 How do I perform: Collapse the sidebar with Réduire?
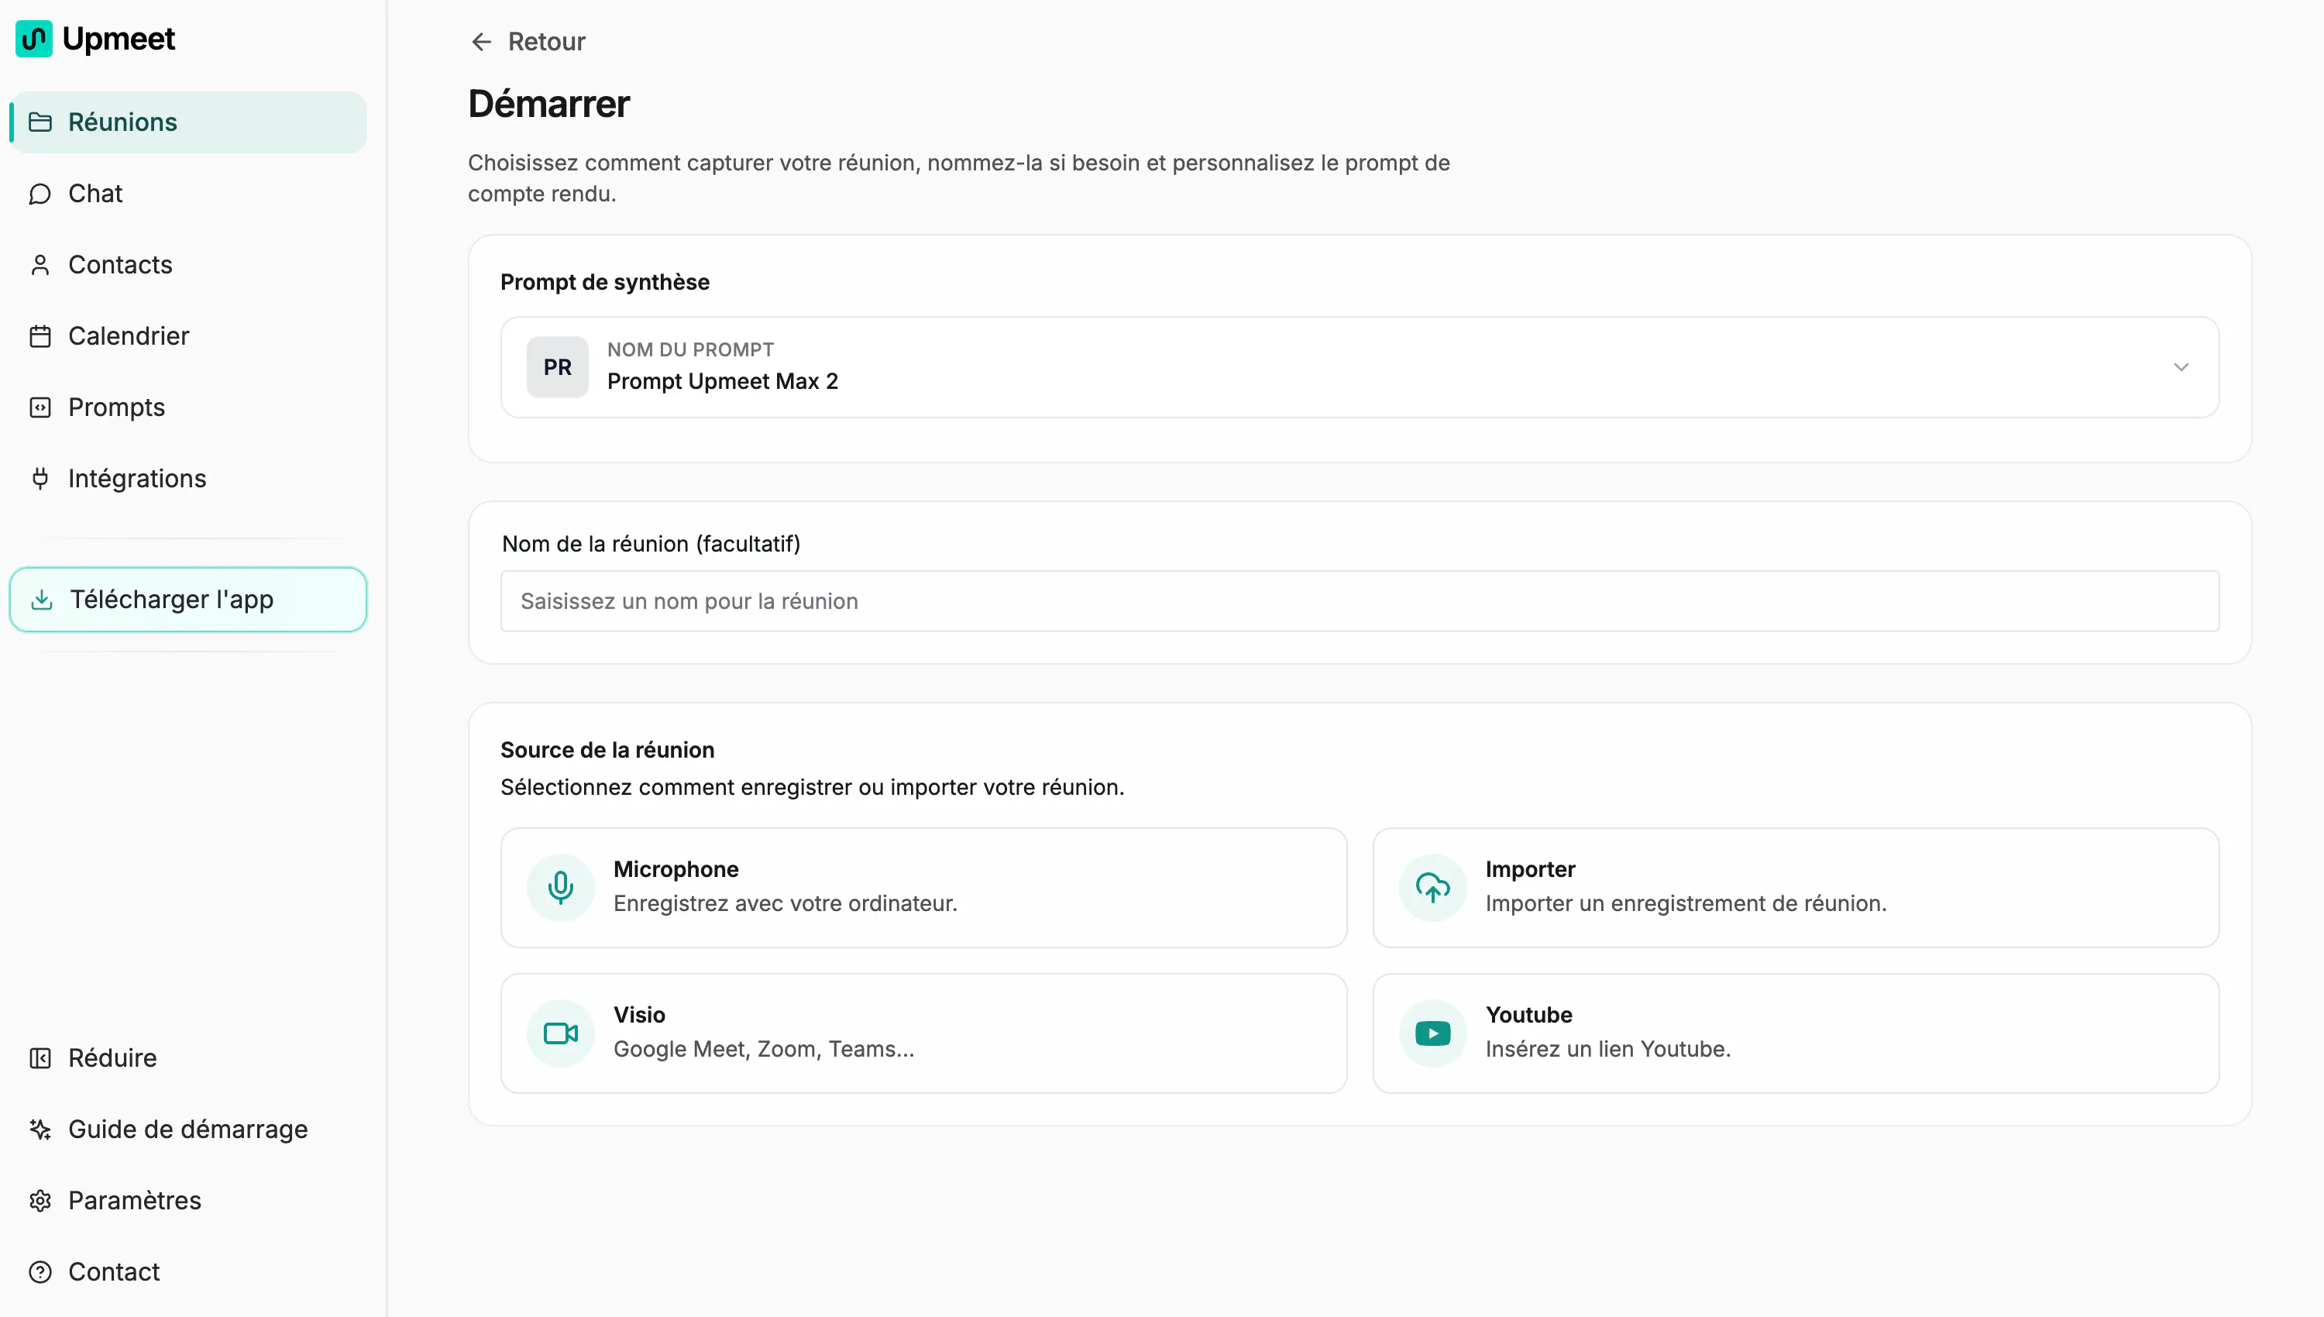click(188, 1058)
